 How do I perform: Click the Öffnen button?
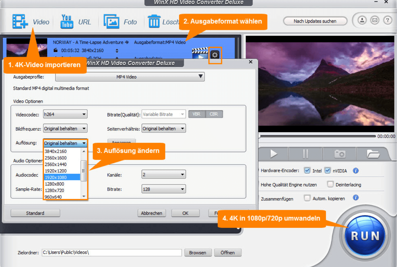pyautogui.click(x=227, y=253)
